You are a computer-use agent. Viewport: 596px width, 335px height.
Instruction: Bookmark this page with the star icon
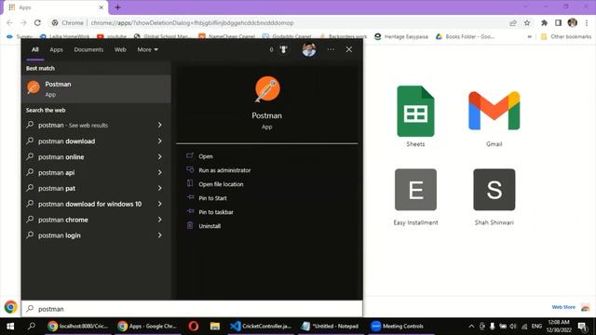tap(527, 22)
